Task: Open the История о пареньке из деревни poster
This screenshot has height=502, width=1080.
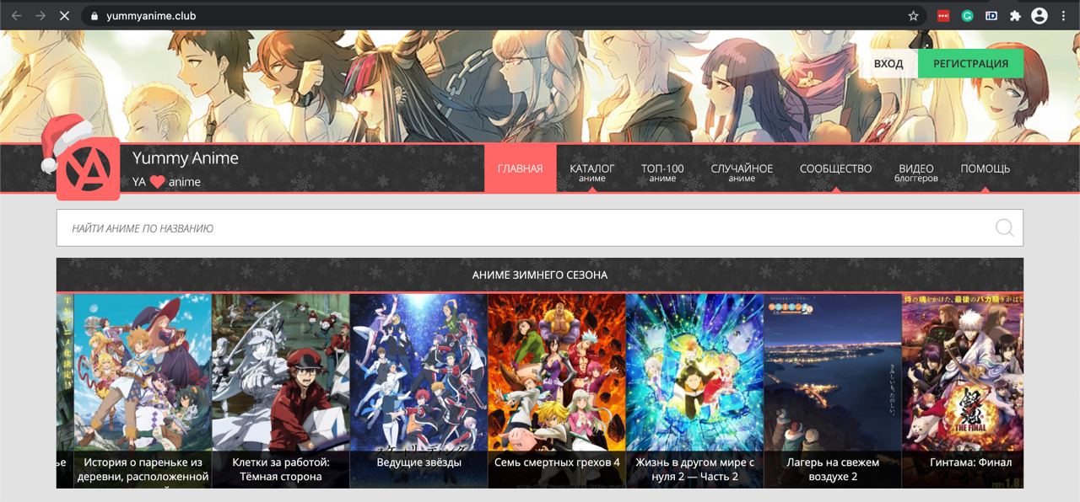Action: (x=143, y=391)
